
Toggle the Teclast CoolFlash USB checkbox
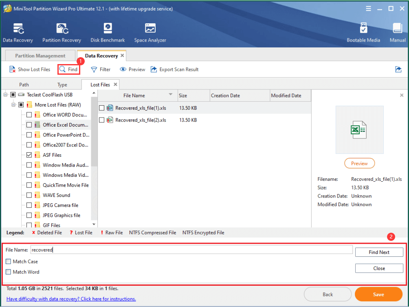click(13, 95)
